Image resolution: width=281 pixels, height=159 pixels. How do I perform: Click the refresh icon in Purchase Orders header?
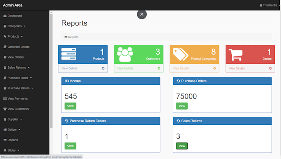(x=178, y=81)
